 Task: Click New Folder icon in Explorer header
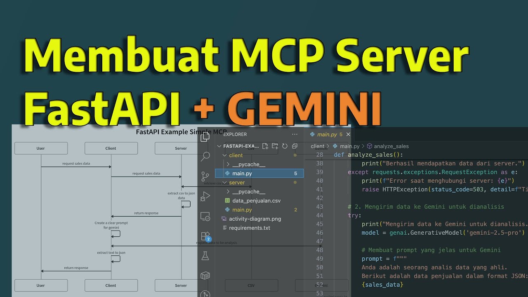click(x=275, y=146)
